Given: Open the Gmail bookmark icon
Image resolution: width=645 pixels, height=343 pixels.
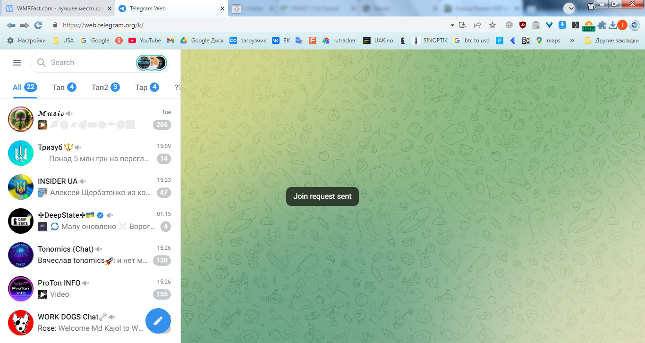Looking at the screenshot, I should [x=170, y=41].
